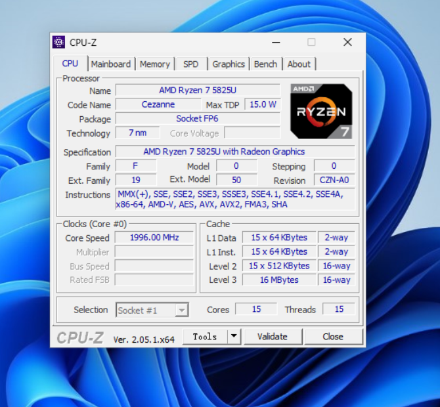Click the Max TDP value 15.0 W
The image size is (440, 407).
[x=263, y=104]
